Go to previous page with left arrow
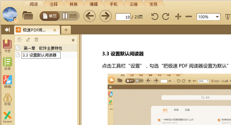Viewport: 231px width, 125px height. pyautogui.click(x=90, y=16)
